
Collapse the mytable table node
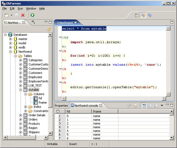pyautogui.click(x=20, y=90)
